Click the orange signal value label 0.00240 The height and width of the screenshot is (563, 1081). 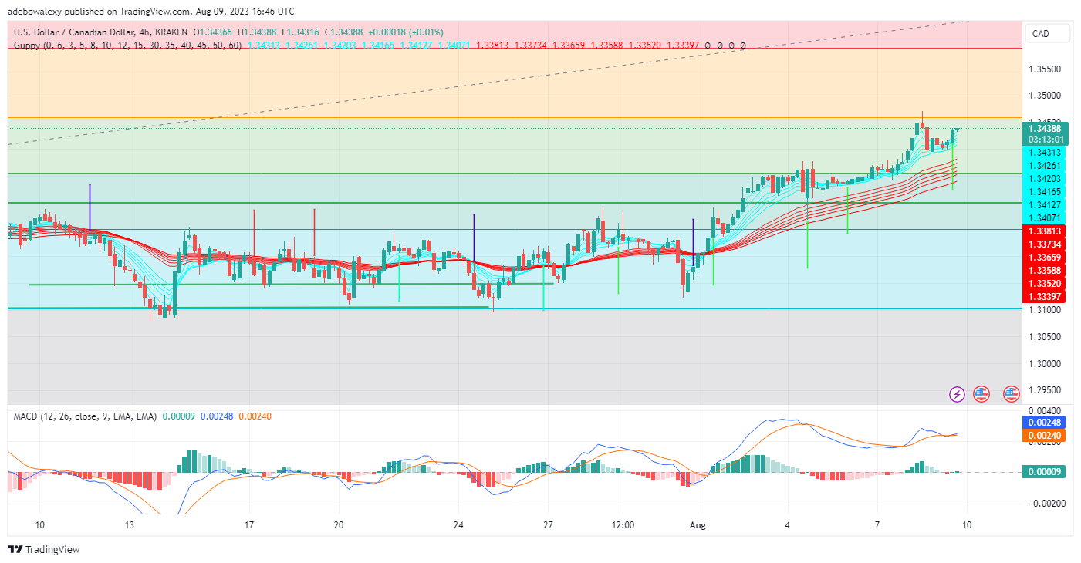pos(1043,435)
